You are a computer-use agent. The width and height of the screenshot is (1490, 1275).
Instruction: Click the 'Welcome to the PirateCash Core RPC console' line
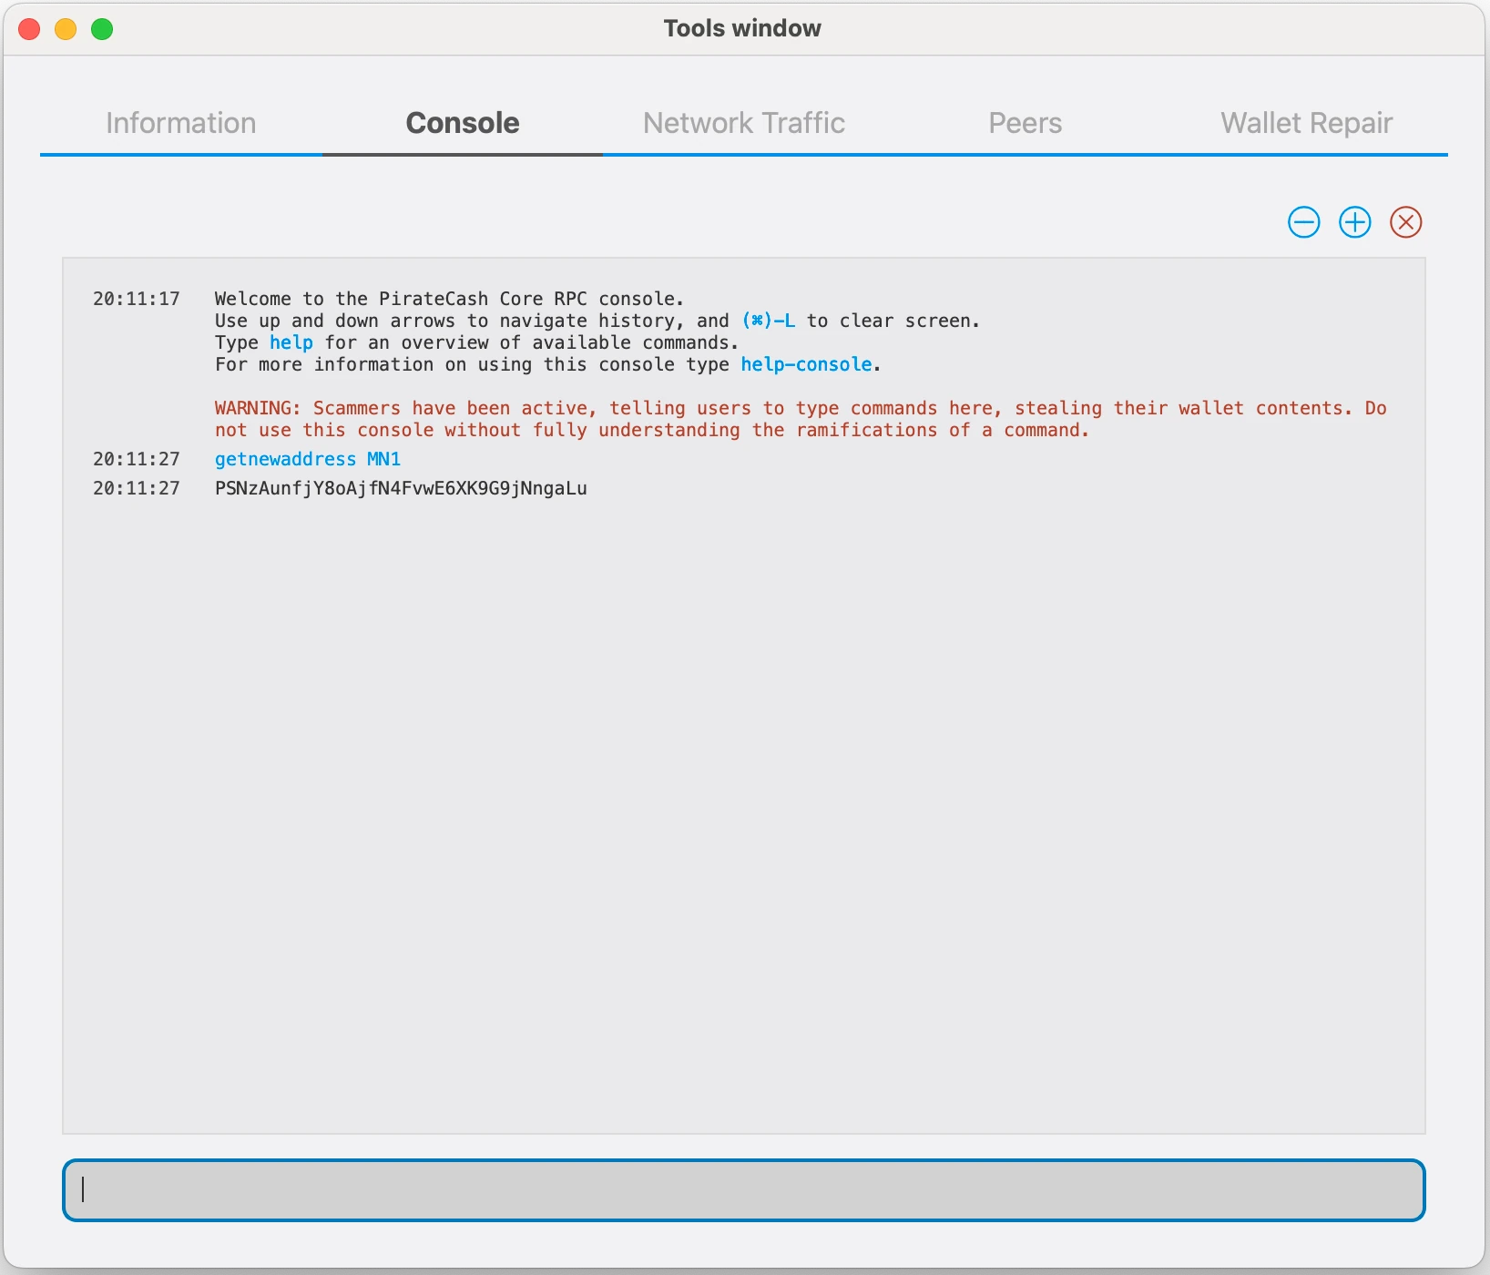pos(449,299)
